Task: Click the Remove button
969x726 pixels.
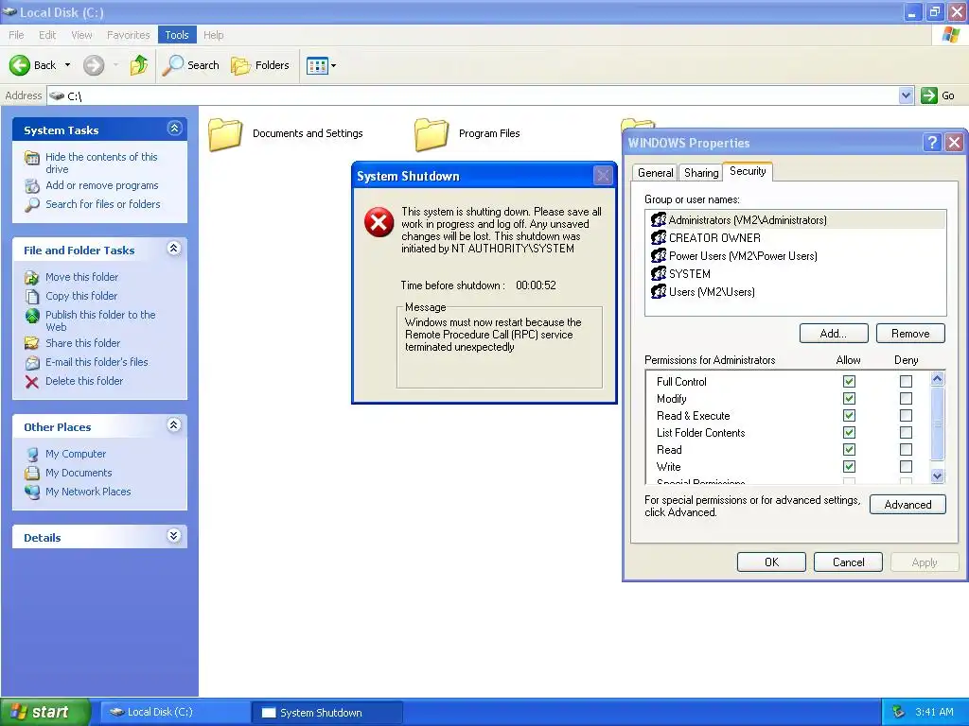Action: point(910,334)
